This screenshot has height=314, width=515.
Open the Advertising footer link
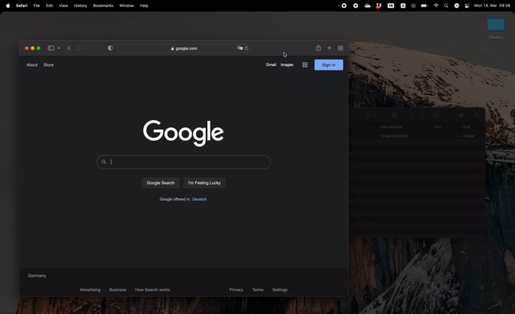tap(90, 290)
